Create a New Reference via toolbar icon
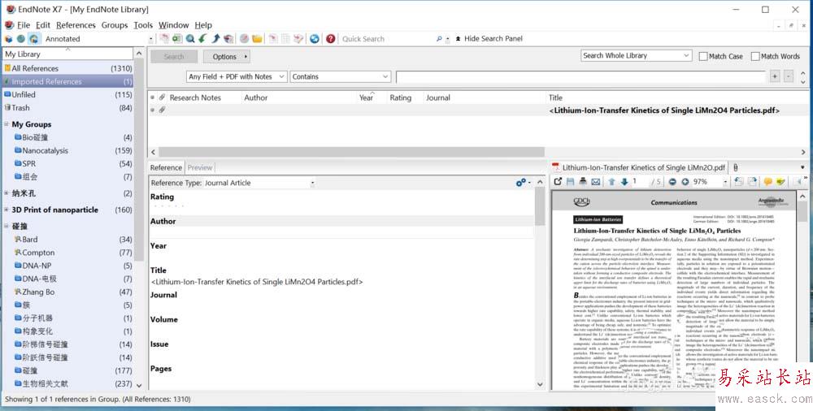Image resolution: width=813 pixels, height=411 pixels. (177, 39)
